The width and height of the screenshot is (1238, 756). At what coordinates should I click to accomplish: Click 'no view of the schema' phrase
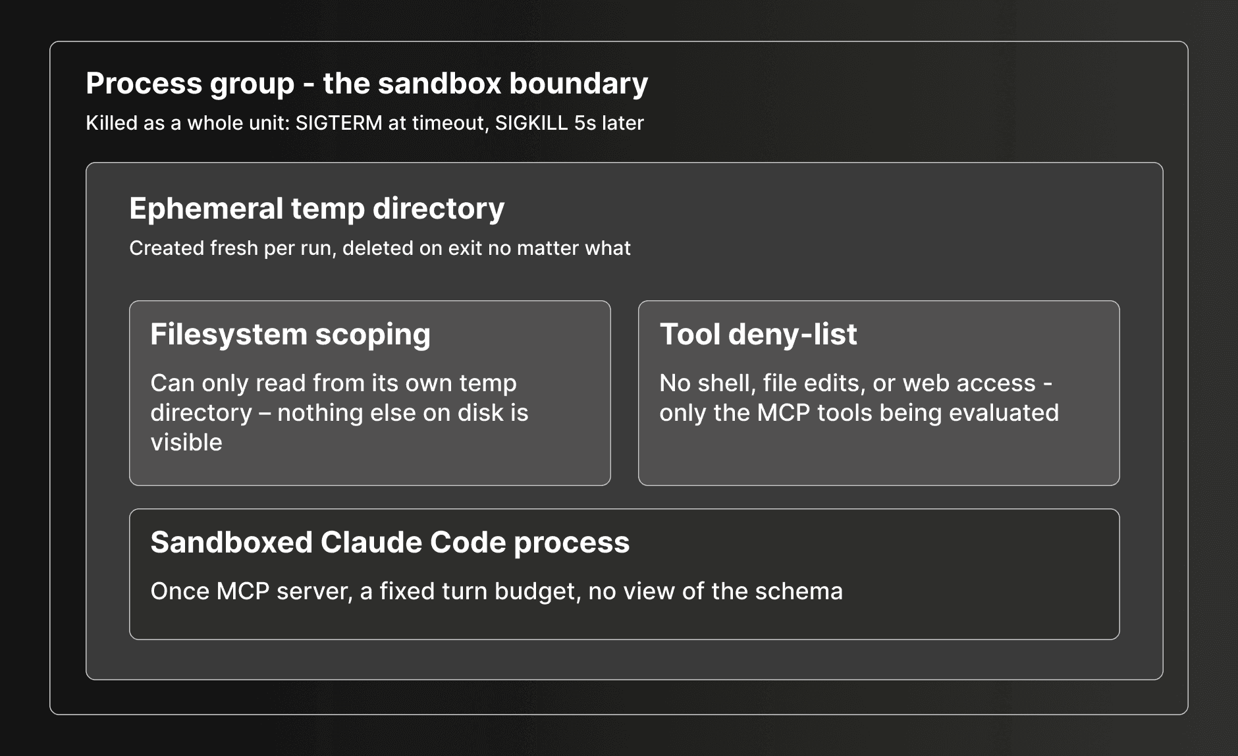click(716, 591)
